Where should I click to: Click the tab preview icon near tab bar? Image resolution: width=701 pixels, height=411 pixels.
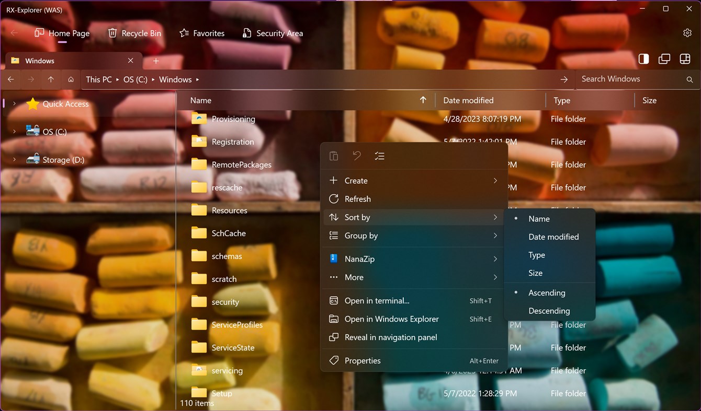point(664,59)
